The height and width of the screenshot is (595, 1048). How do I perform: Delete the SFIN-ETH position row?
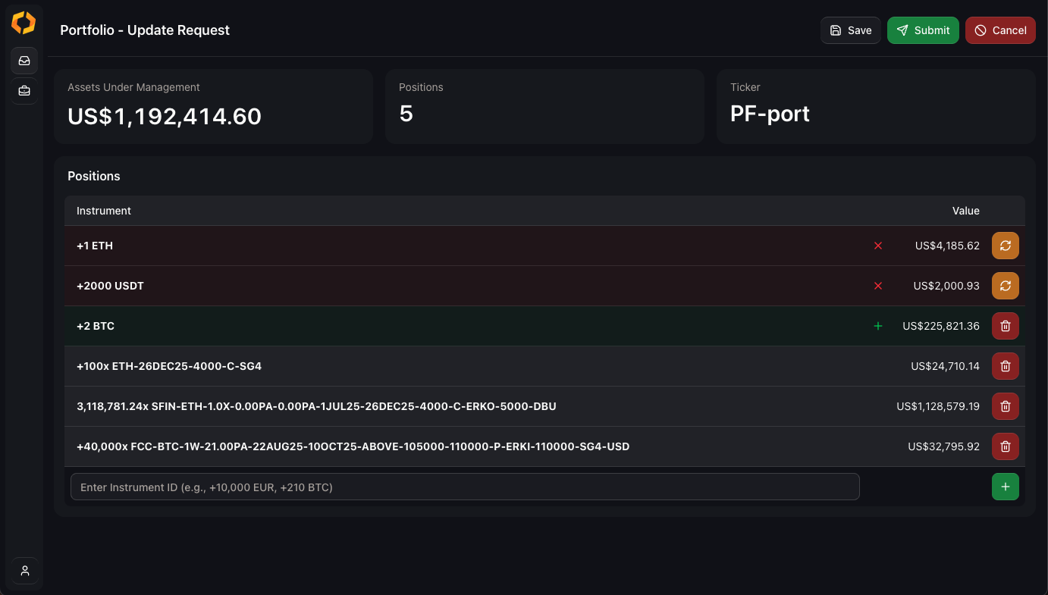(1005, 406)
